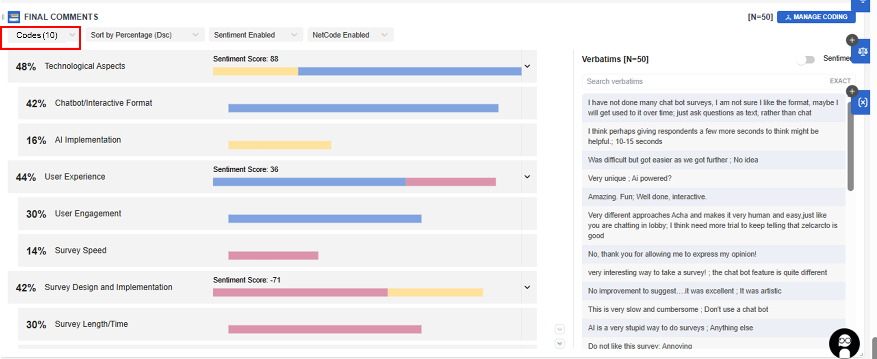Open the Codes (10) dropdown
This screenshot has height=359, width=877.
tap(41, 35)
